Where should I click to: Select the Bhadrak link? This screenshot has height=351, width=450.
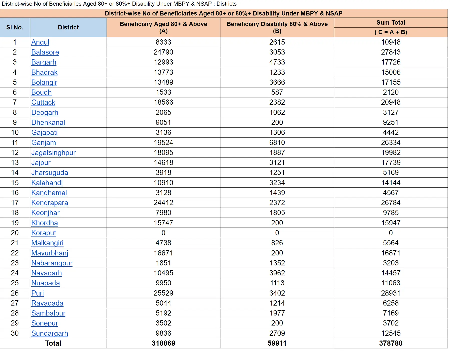pyautogui.click(x=44, y=72)
